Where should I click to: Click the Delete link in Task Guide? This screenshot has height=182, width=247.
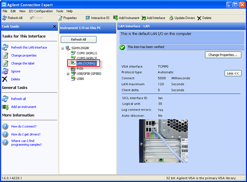pos(16,79)
